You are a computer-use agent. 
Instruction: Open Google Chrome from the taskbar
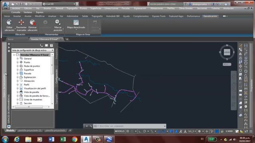click(75, 139)
